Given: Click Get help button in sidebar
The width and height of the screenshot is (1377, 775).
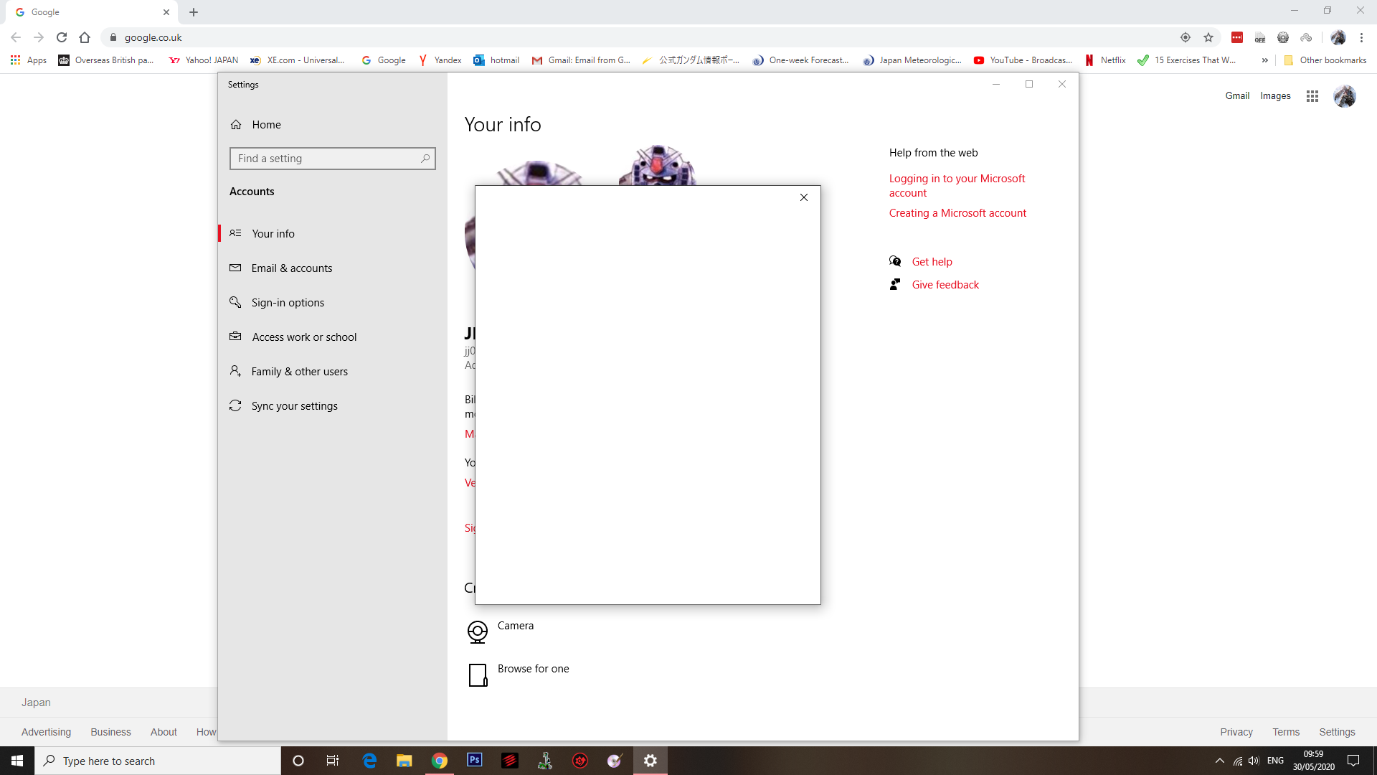Looking at the screenshot, I should (x=932, y=261).
